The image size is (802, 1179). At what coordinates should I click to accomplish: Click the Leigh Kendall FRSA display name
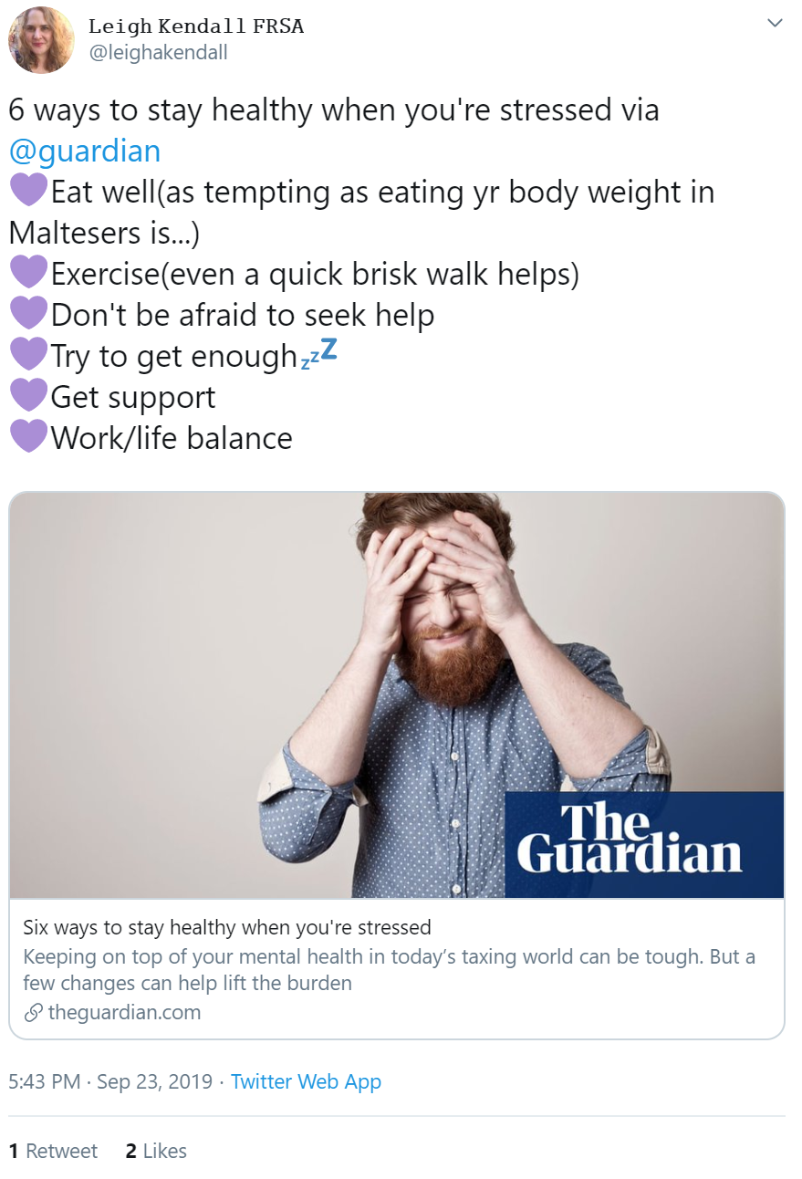(x=196, y=26)
